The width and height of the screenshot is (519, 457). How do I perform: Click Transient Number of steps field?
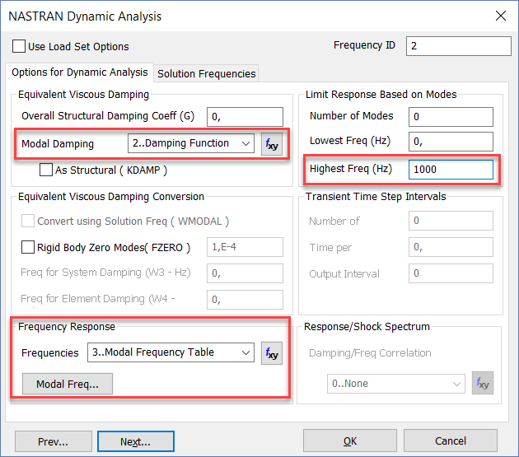(x=451, y=221)
